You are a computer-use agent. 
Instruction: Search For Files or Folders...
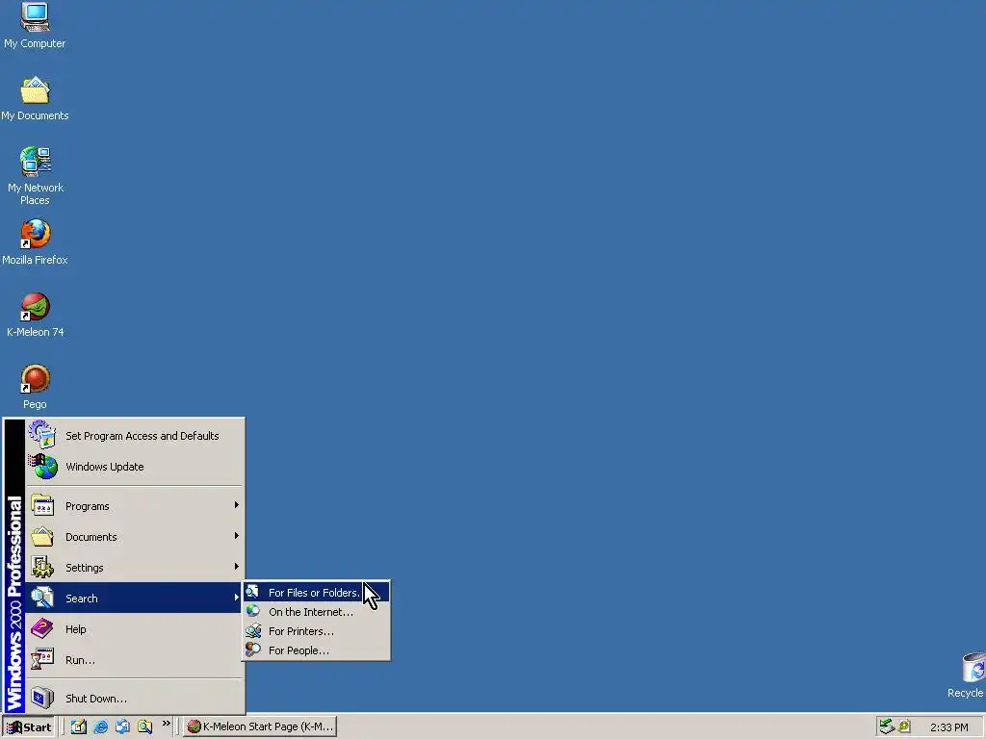pos(316,592)
